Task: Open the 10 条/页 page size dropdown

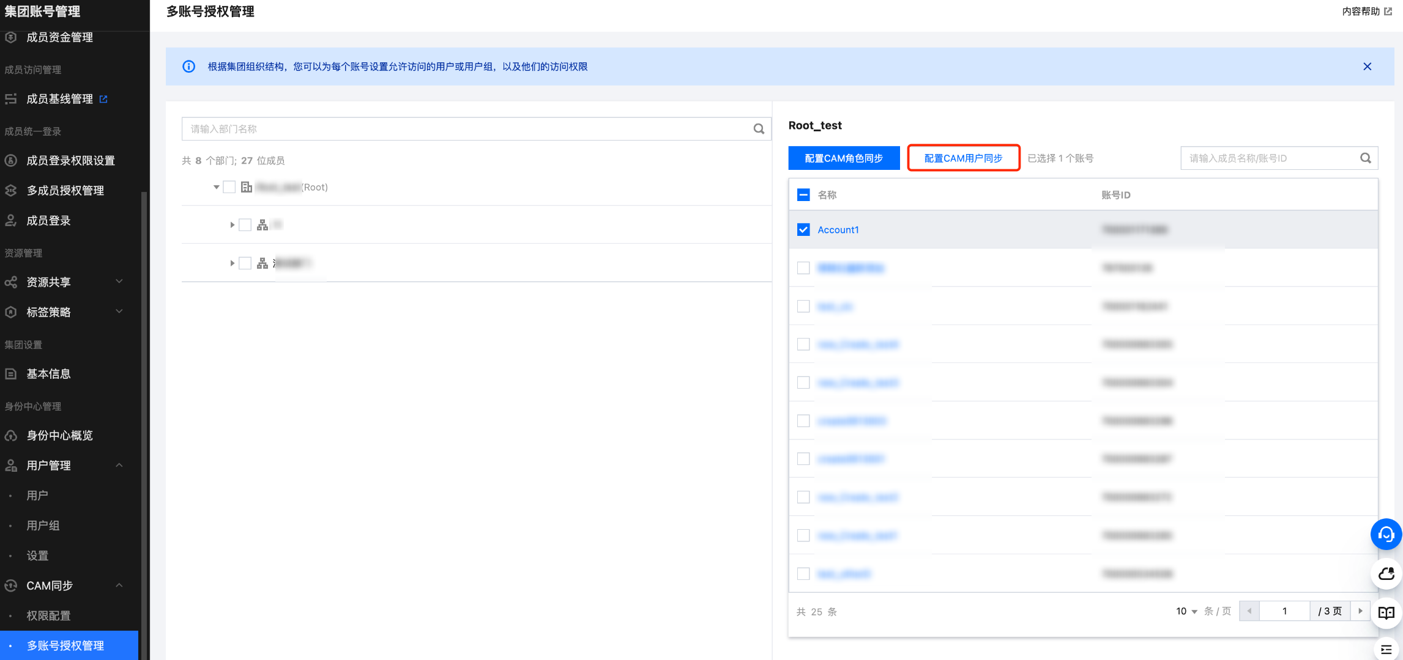Action: (x=1186, y=611)
